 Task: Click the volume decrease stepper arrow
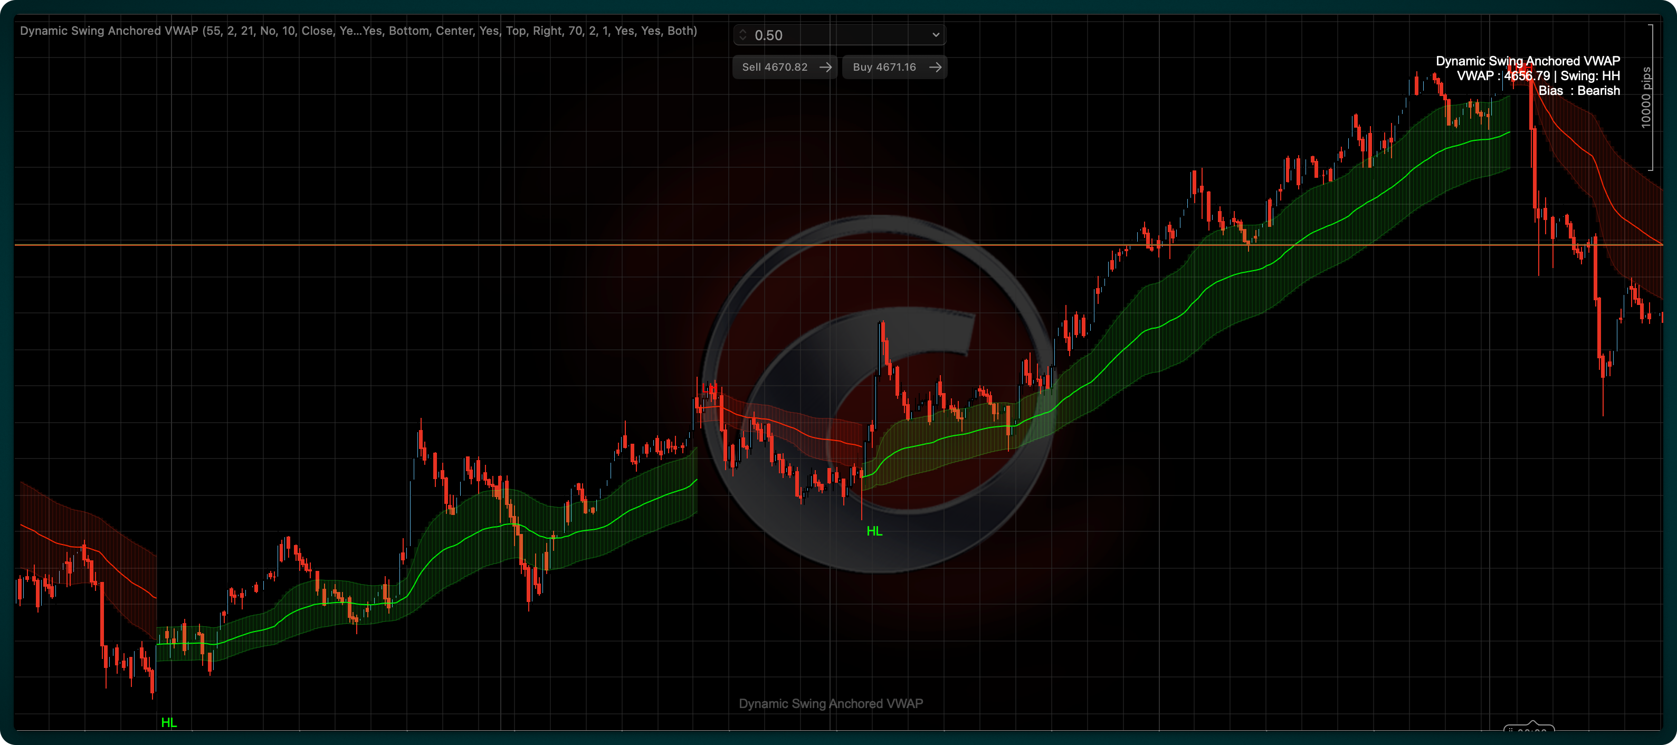[x=742, y=39]
